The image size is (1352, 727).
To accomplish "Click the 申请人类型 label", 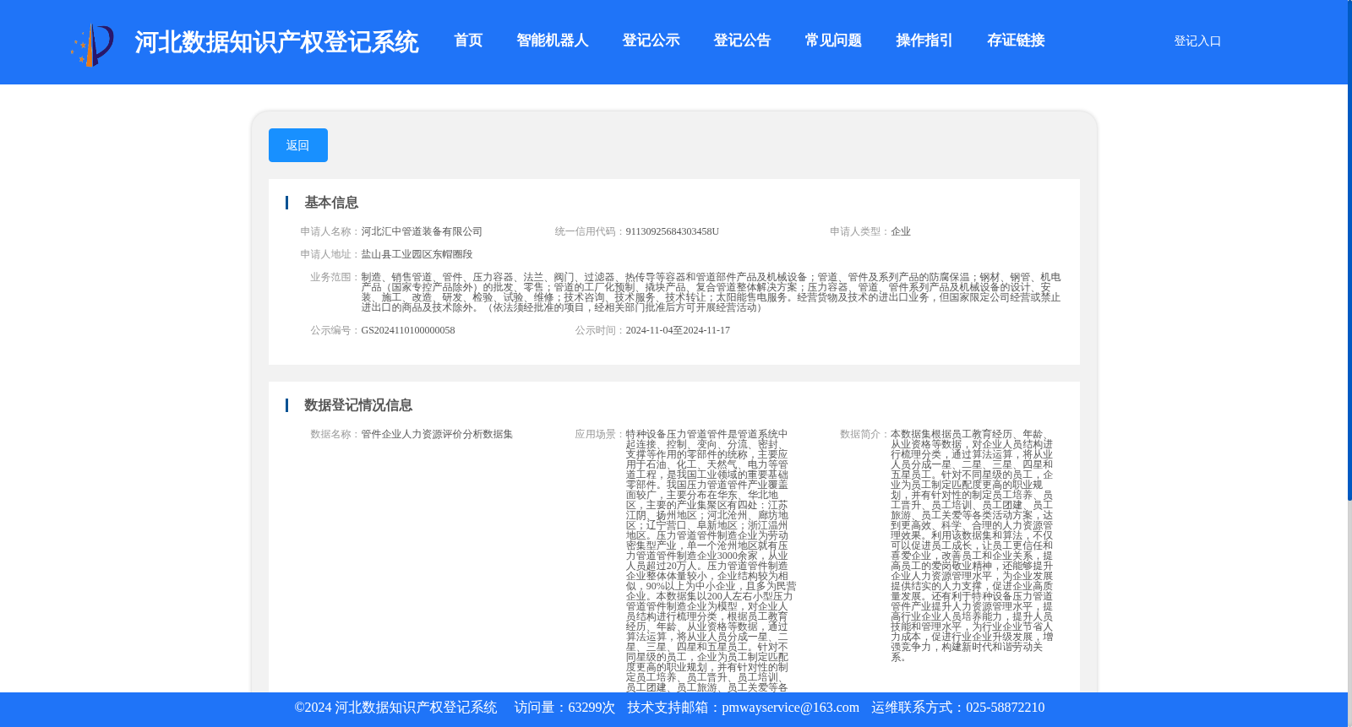I will (x=859, y=231).
